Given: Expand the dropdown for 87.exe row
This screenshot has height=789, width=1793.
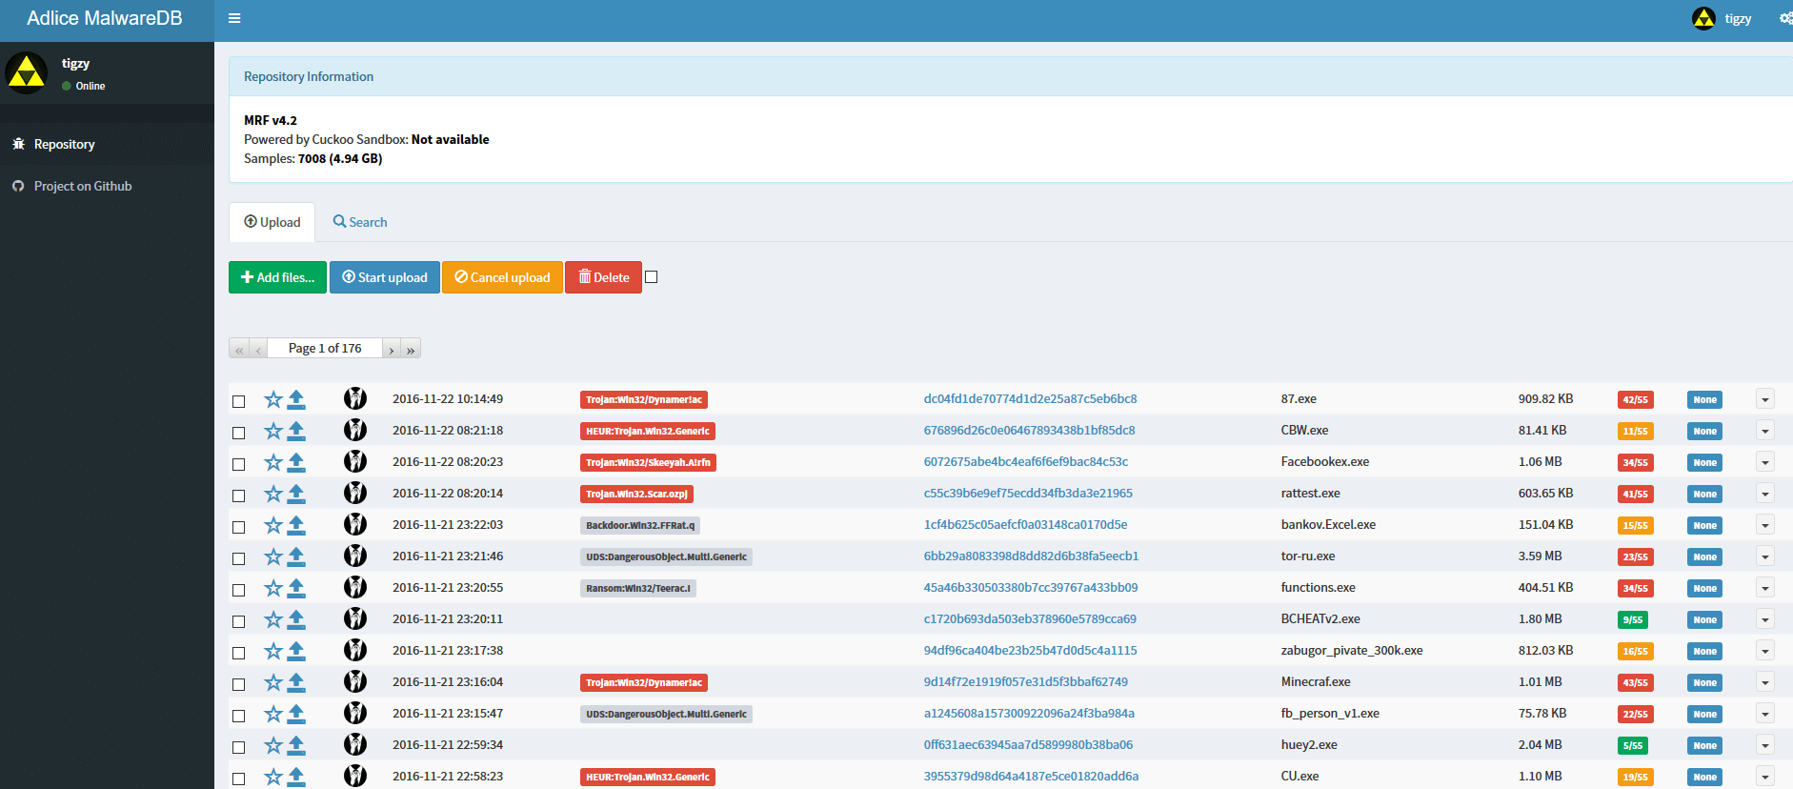Looking at the screenshot, I should [x=1764, y=400].
